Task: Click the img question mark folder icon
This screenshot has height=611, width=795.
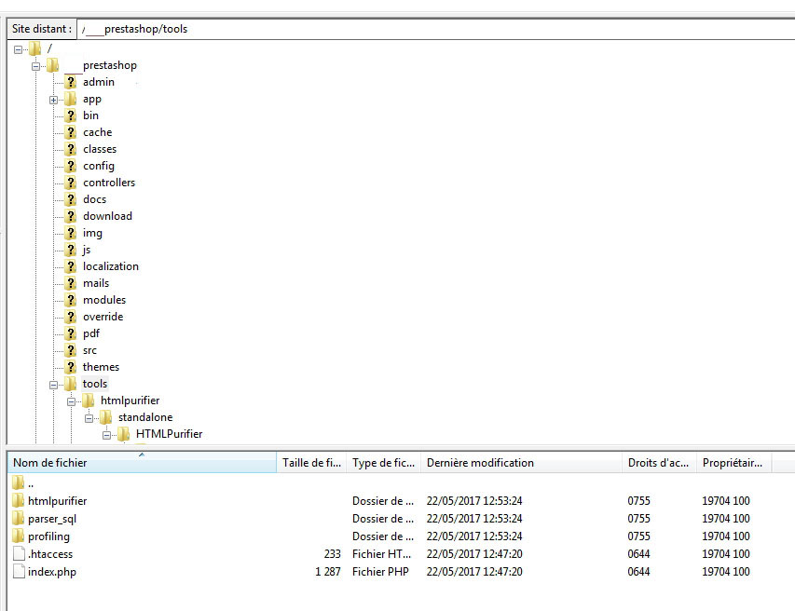Action: pyautogui.click(x=71, y=233)
